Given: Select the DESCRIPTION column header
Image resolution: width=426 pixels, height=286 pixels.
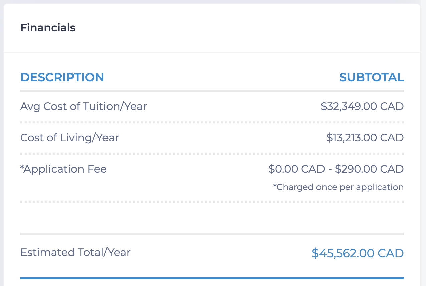Looking at the screenshot, I should point(62,77).
